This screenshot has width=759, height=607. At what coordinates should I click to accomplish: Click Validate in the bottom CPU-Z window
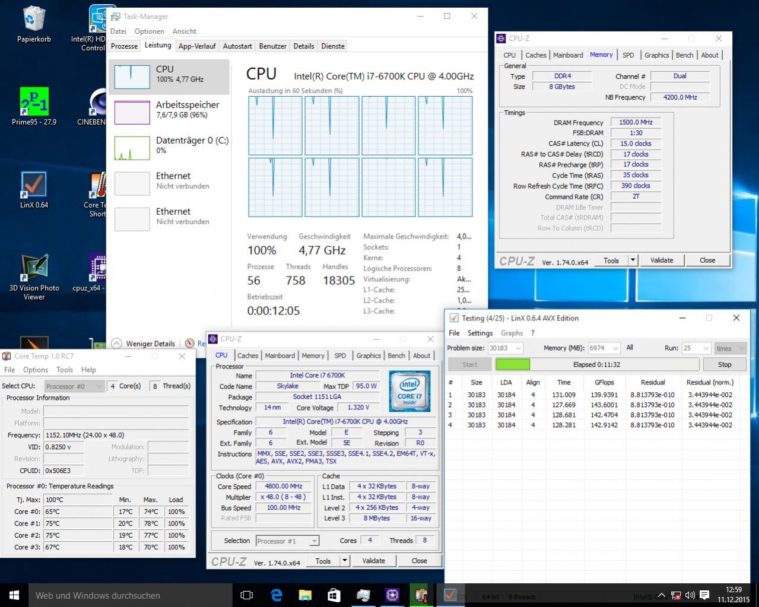[x=373, y=561]
